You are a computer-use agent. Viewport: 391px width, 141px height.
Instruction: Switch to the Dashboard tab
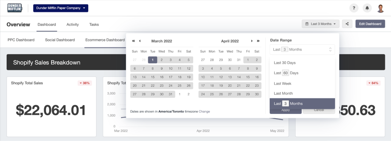47,24
